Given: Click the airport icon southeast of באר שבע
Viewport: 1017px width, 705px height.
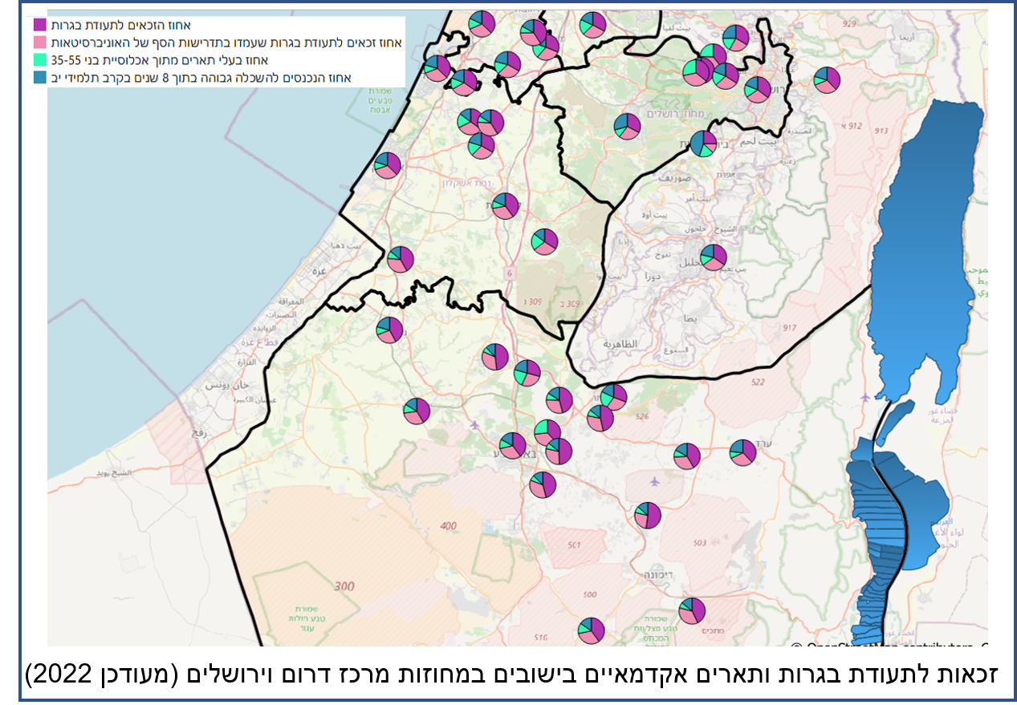Looking at the screenshot, I should 655,481.
